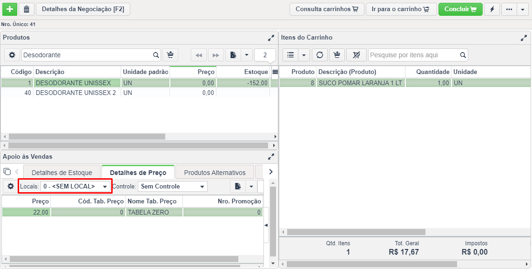
Task: Select SUCO POMAR LARANJA 1 LT row
Action: coord(405,83)
